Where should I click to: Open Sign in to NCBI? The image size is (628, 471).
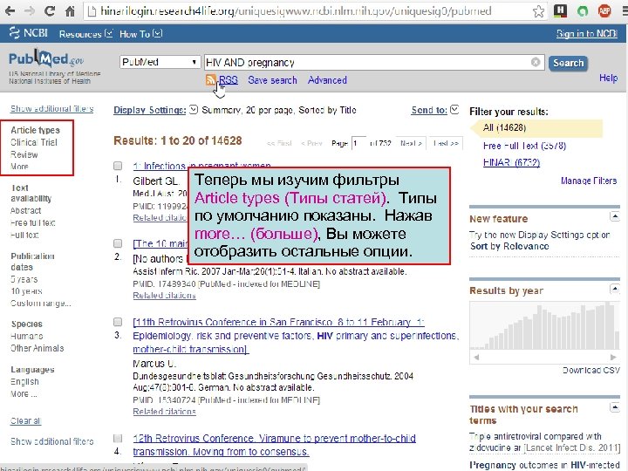click(587, 34)
